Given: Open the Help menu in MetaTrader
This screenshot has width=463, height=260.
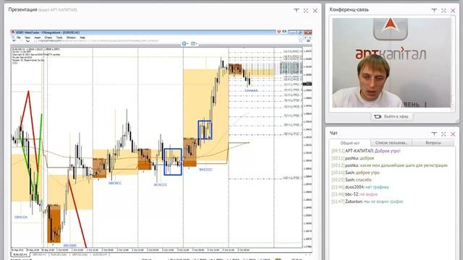Looking at the screenshot, I should click(x=82, y=38).
